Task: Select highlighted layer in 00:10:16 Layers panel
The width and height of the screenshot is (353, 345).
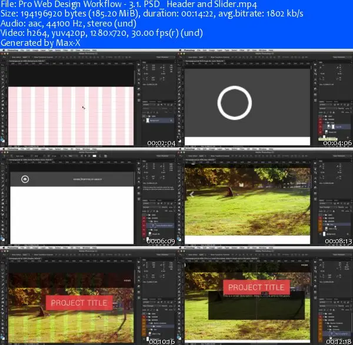Action: [x=159, y=326]
